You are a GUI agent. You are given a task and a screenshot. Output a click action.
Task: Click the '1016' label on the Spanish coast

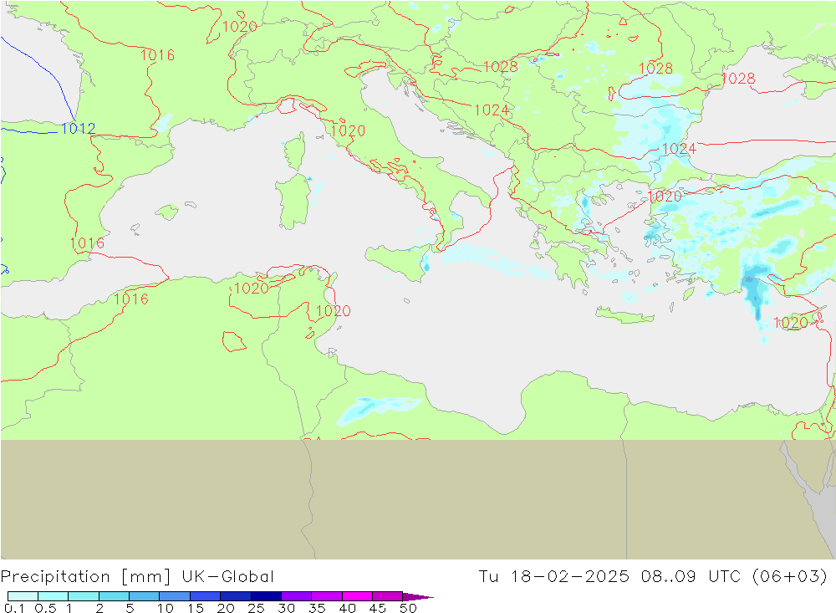click(88, 243)
